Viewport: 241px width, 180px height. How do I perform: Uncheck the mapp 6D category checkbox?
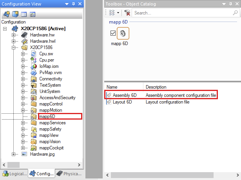pyautogui.click(x=113, y=33)
